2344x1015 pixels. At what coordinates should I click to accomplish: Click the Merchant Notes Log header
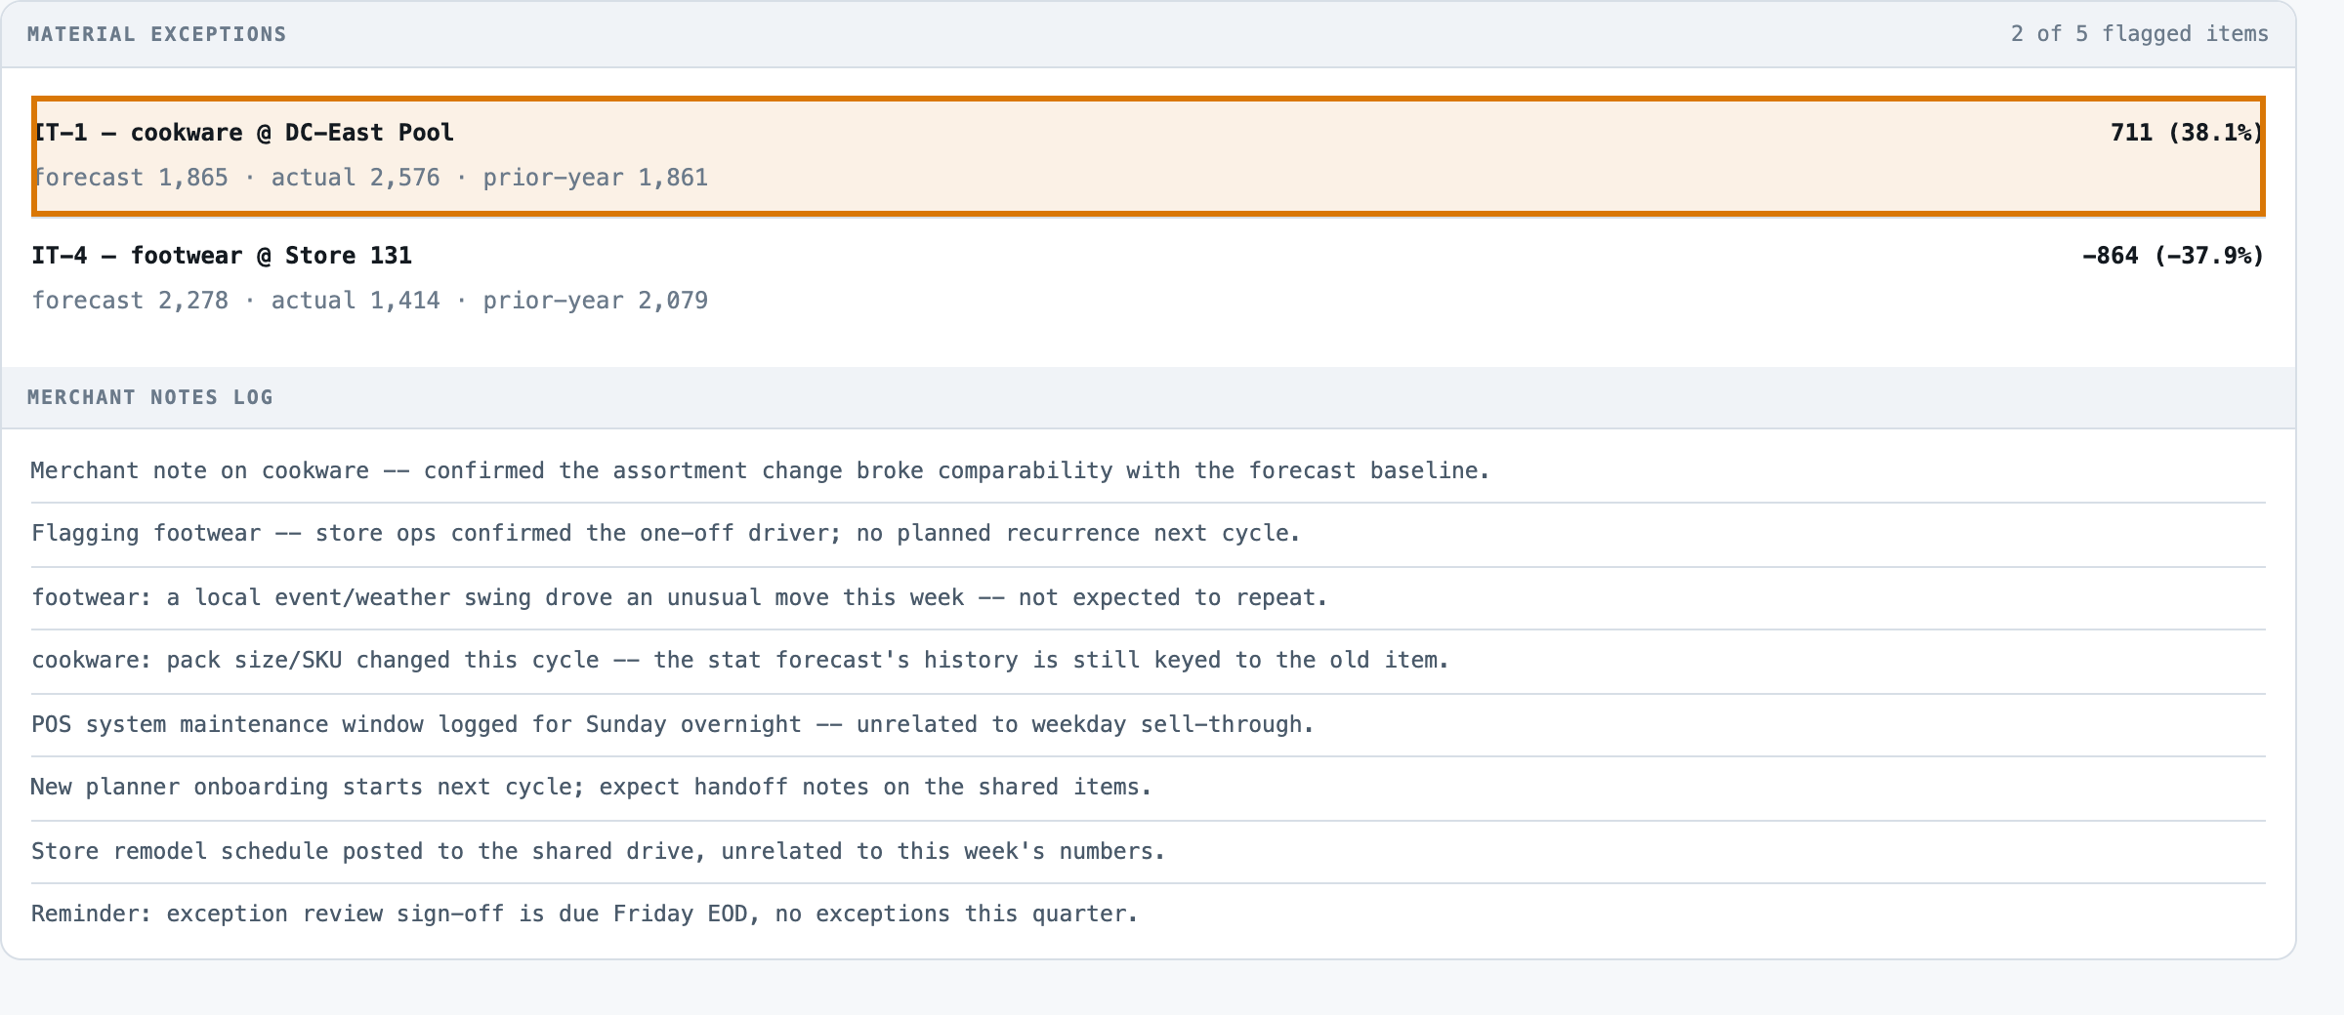(150, 397)
